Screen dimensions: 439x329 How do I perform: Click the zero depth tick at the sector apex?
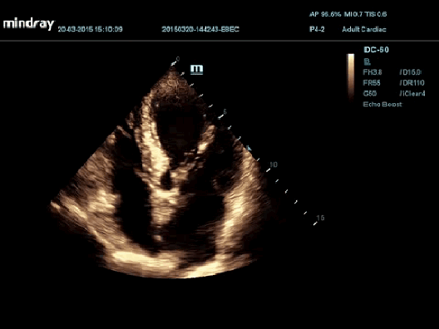click(177, 59)
